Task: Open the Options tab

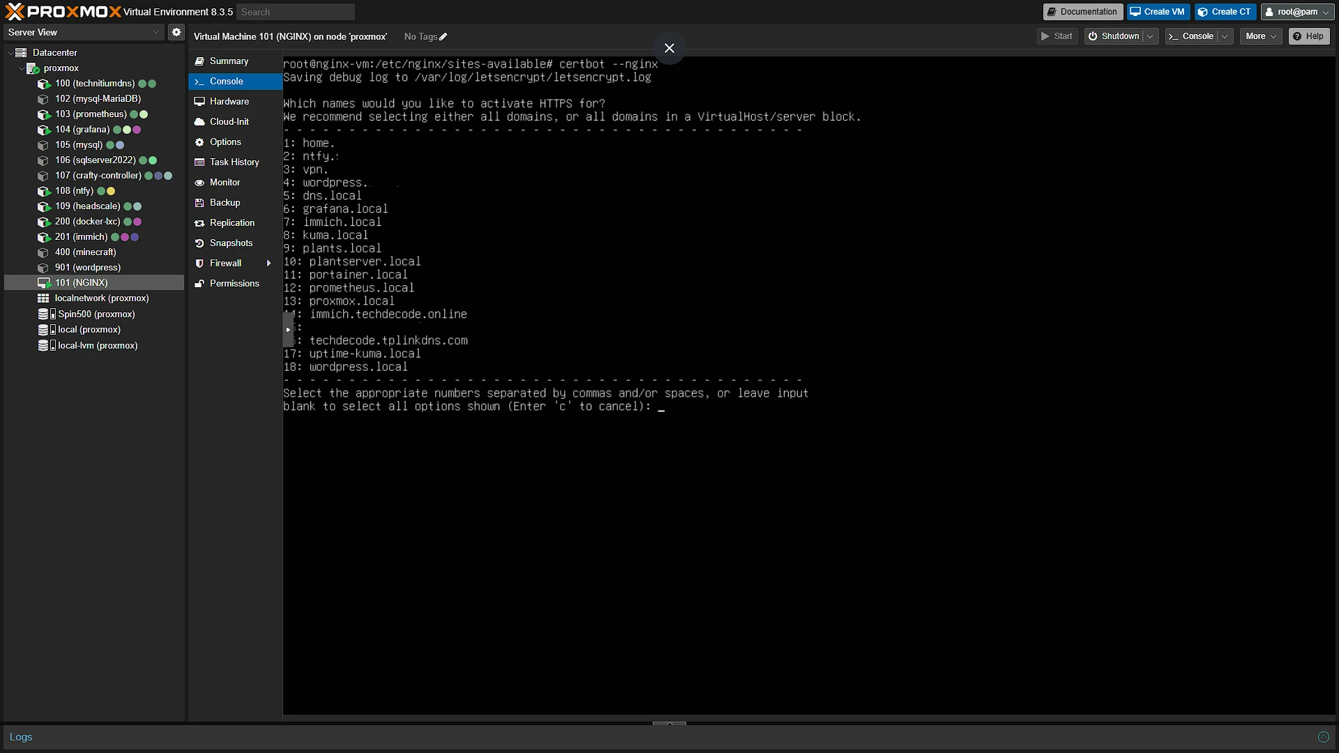Action: [x=235, y=142]
